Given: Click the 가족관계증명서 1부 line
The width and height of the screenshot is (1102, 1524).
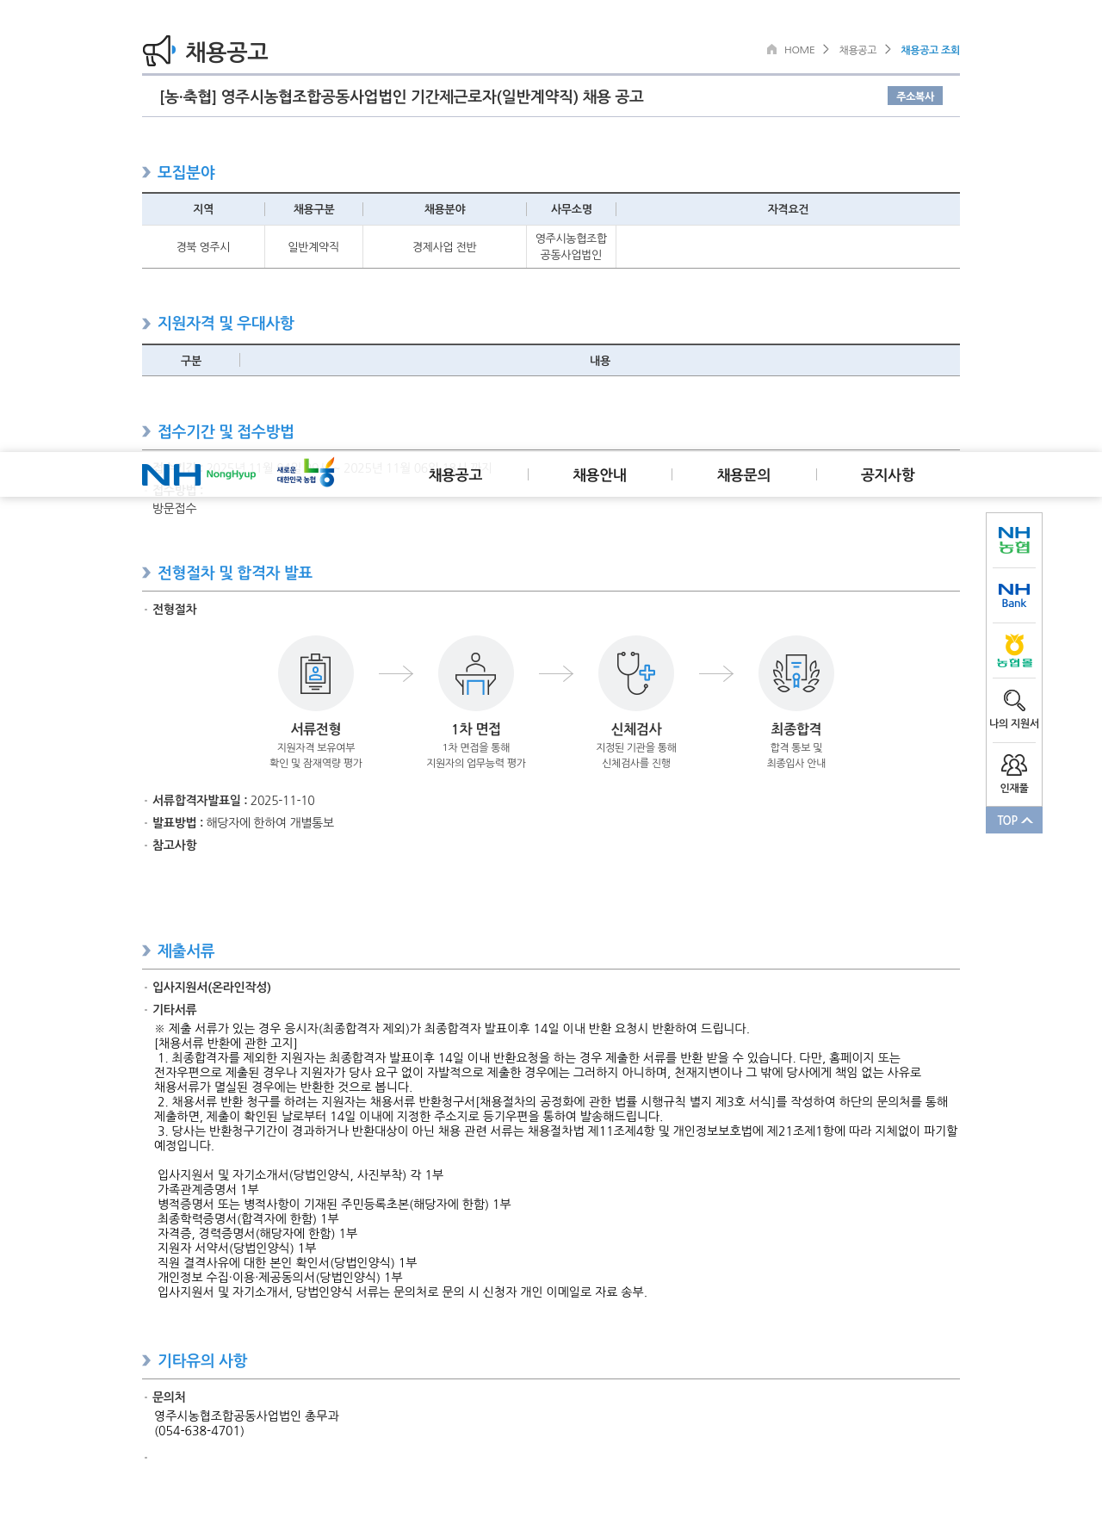Looking at the screenshot, I should coord(208,1189).
